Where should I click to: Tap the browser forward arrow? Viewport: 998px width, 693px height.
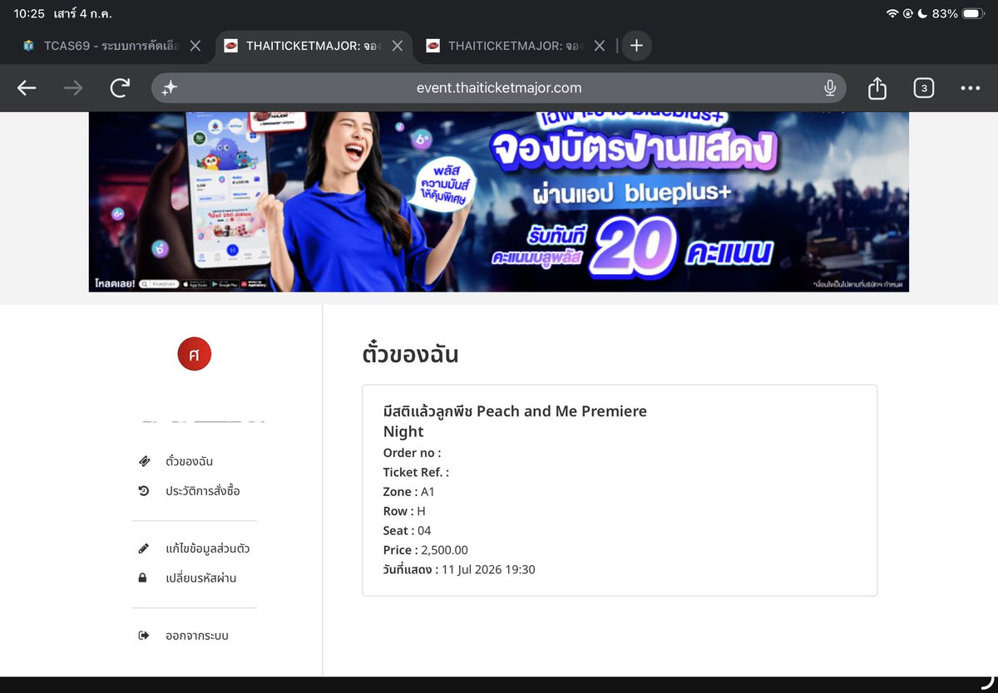pyautogui.click(x=73, y=88)
